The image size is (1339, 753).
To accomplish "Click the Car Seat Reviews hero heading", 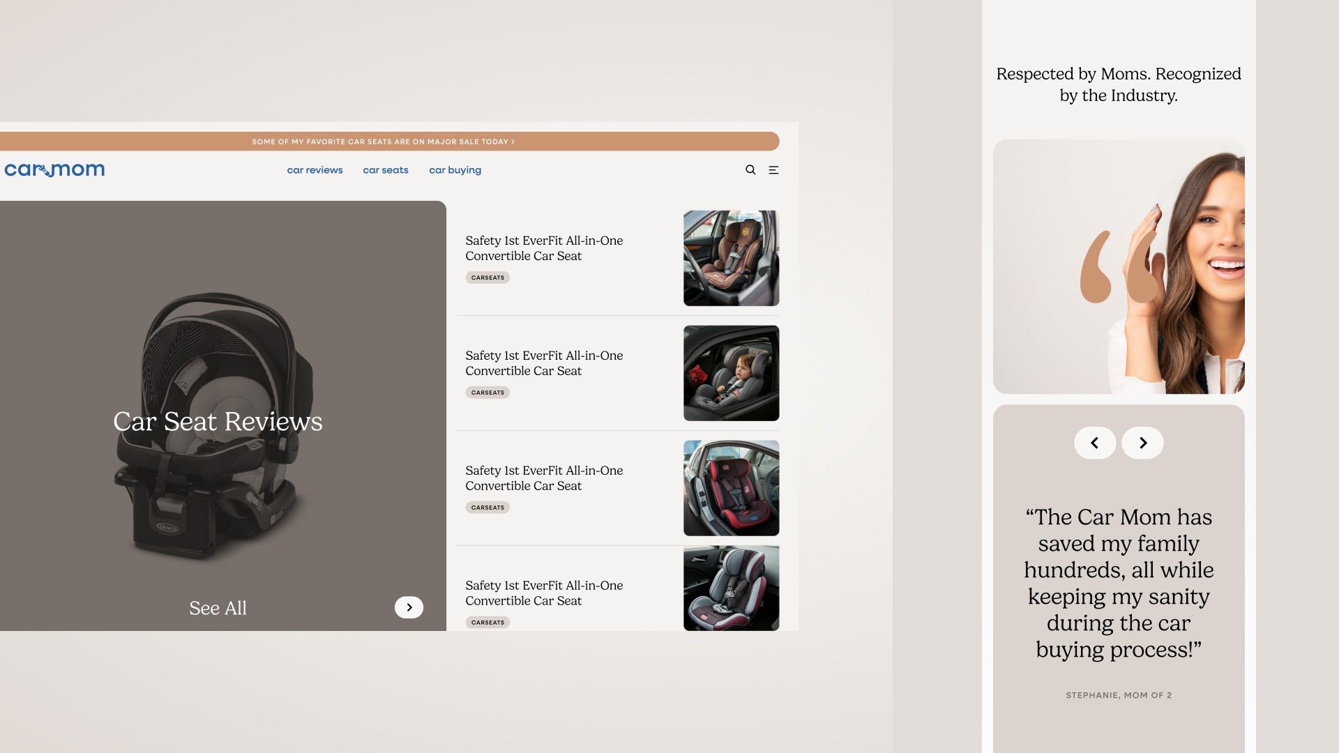I will (218, 422).
